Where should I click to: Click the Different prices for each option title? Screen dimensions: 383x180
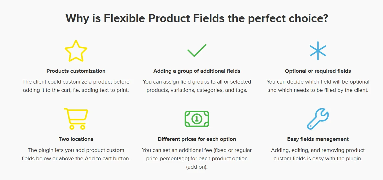click(x=197, y=139)
